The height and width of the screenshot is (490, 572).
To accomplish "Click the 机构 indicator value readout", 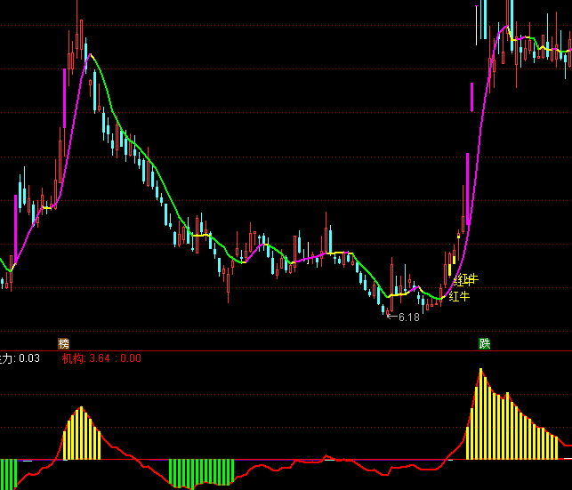I will point(101,358).
